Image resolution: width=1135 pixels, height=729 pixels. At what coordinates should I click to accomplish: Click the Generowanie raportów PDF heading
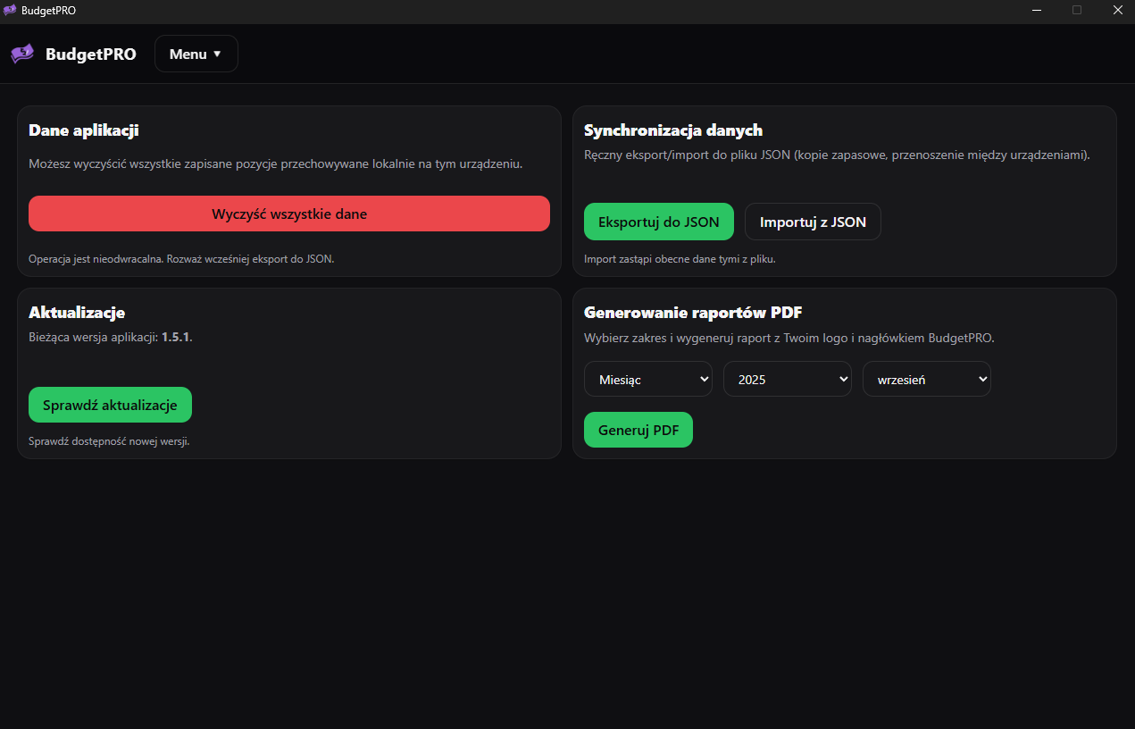pyautogui.click(x=693, y=313)
